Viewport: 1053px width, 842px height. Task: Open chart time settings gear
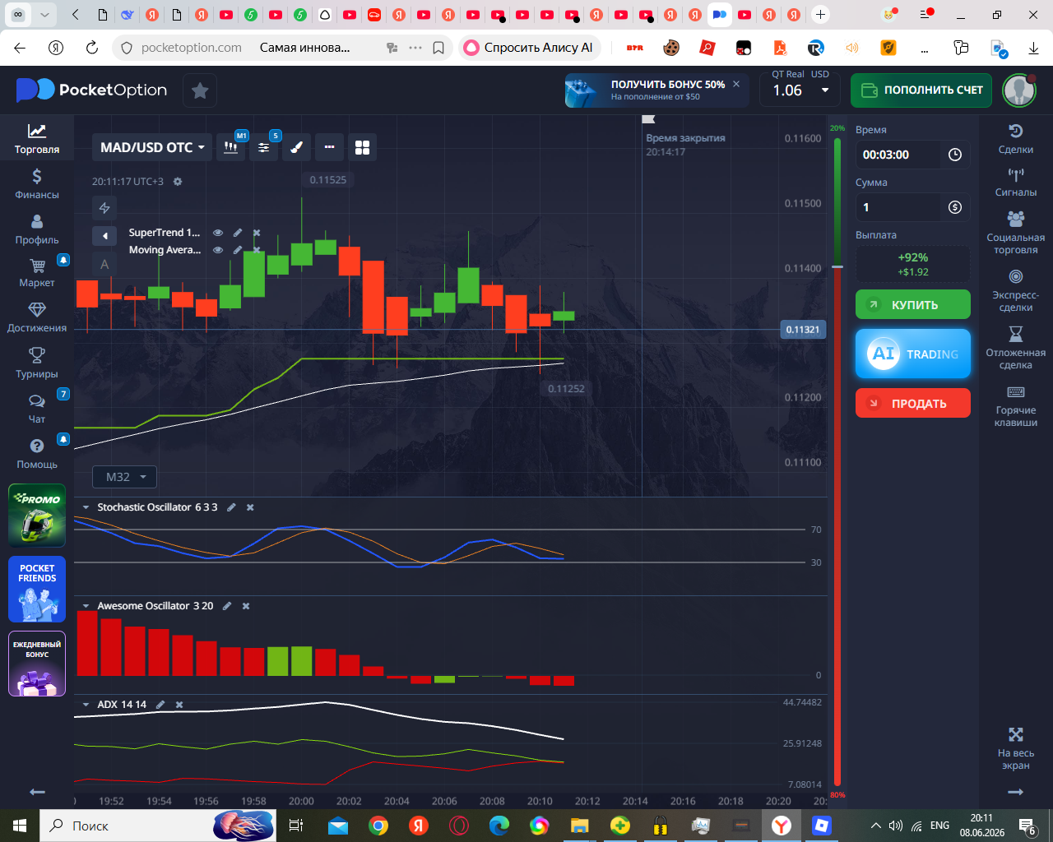coord(178,182)
